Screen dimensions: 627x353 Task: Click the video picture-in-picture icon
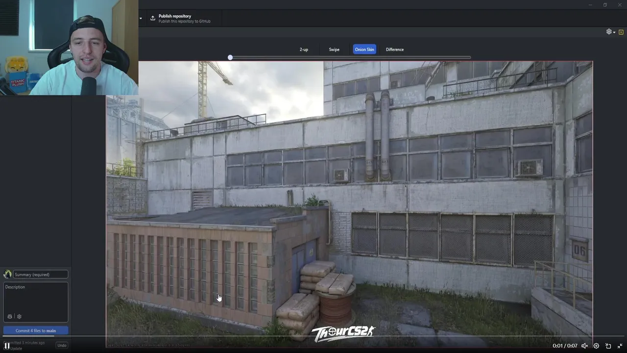coord(608,346)
